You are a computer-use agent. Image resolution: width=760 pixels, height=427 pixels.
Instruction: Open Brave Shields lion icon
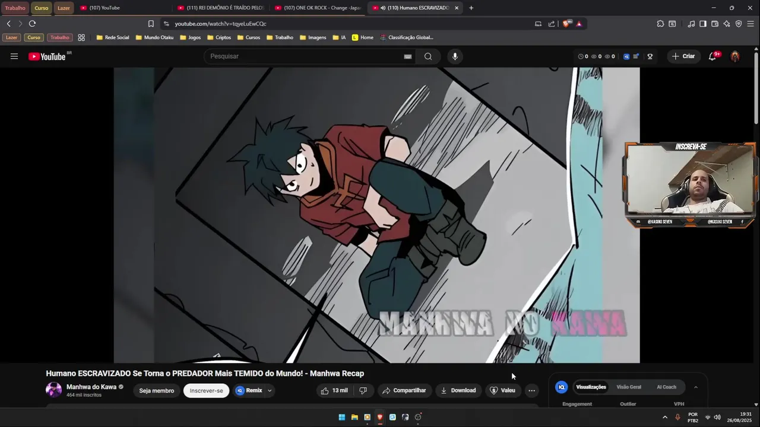click(566, 24)
